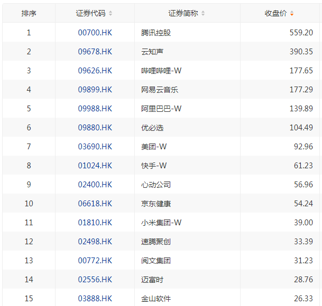Open stock code 02498.HK

(x=95, y=242)
